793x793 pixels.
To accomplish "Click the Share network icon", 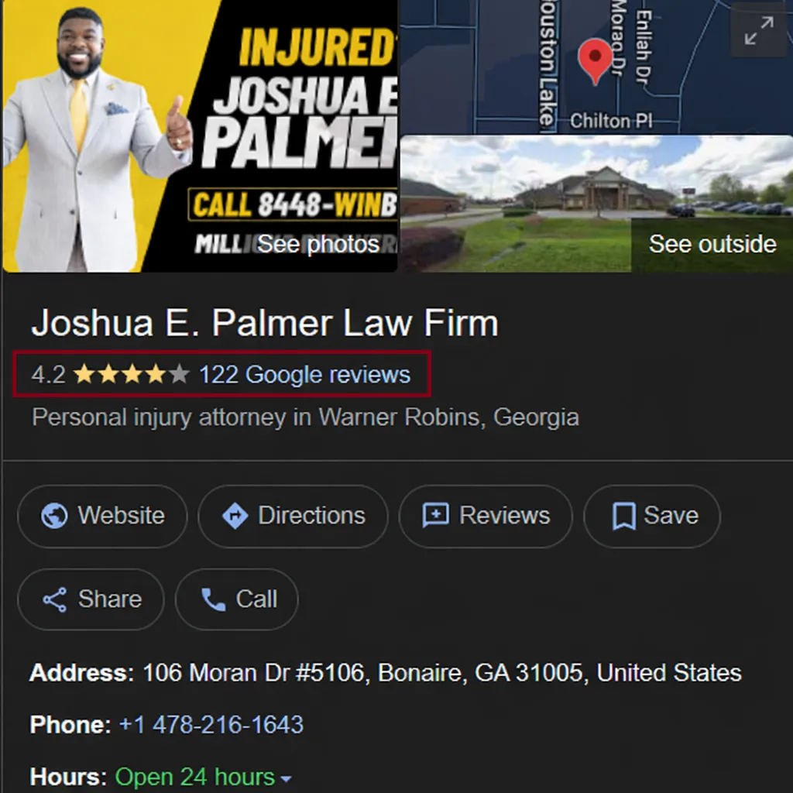I will [x=55, y=600].
